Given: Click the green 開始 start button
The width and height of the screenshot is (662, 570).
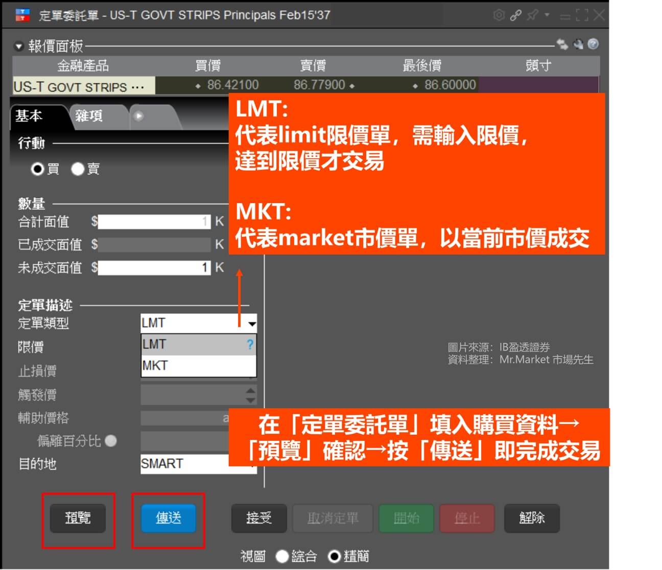Looking at the screenshot, I should [407, 518].
